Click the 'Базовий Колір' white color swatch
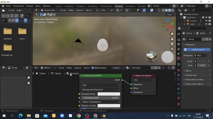Viewport: 213px width, 119px height. click(109, 94)
